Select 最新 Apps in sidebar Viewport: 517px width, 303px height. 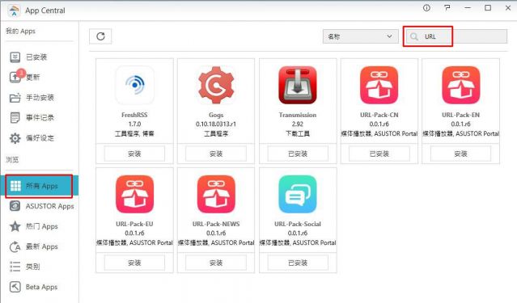pos(42,246)
